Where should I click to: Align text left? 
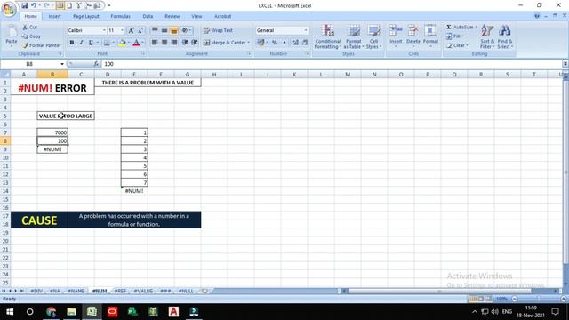pyautogui.click(x=155, y=43)
